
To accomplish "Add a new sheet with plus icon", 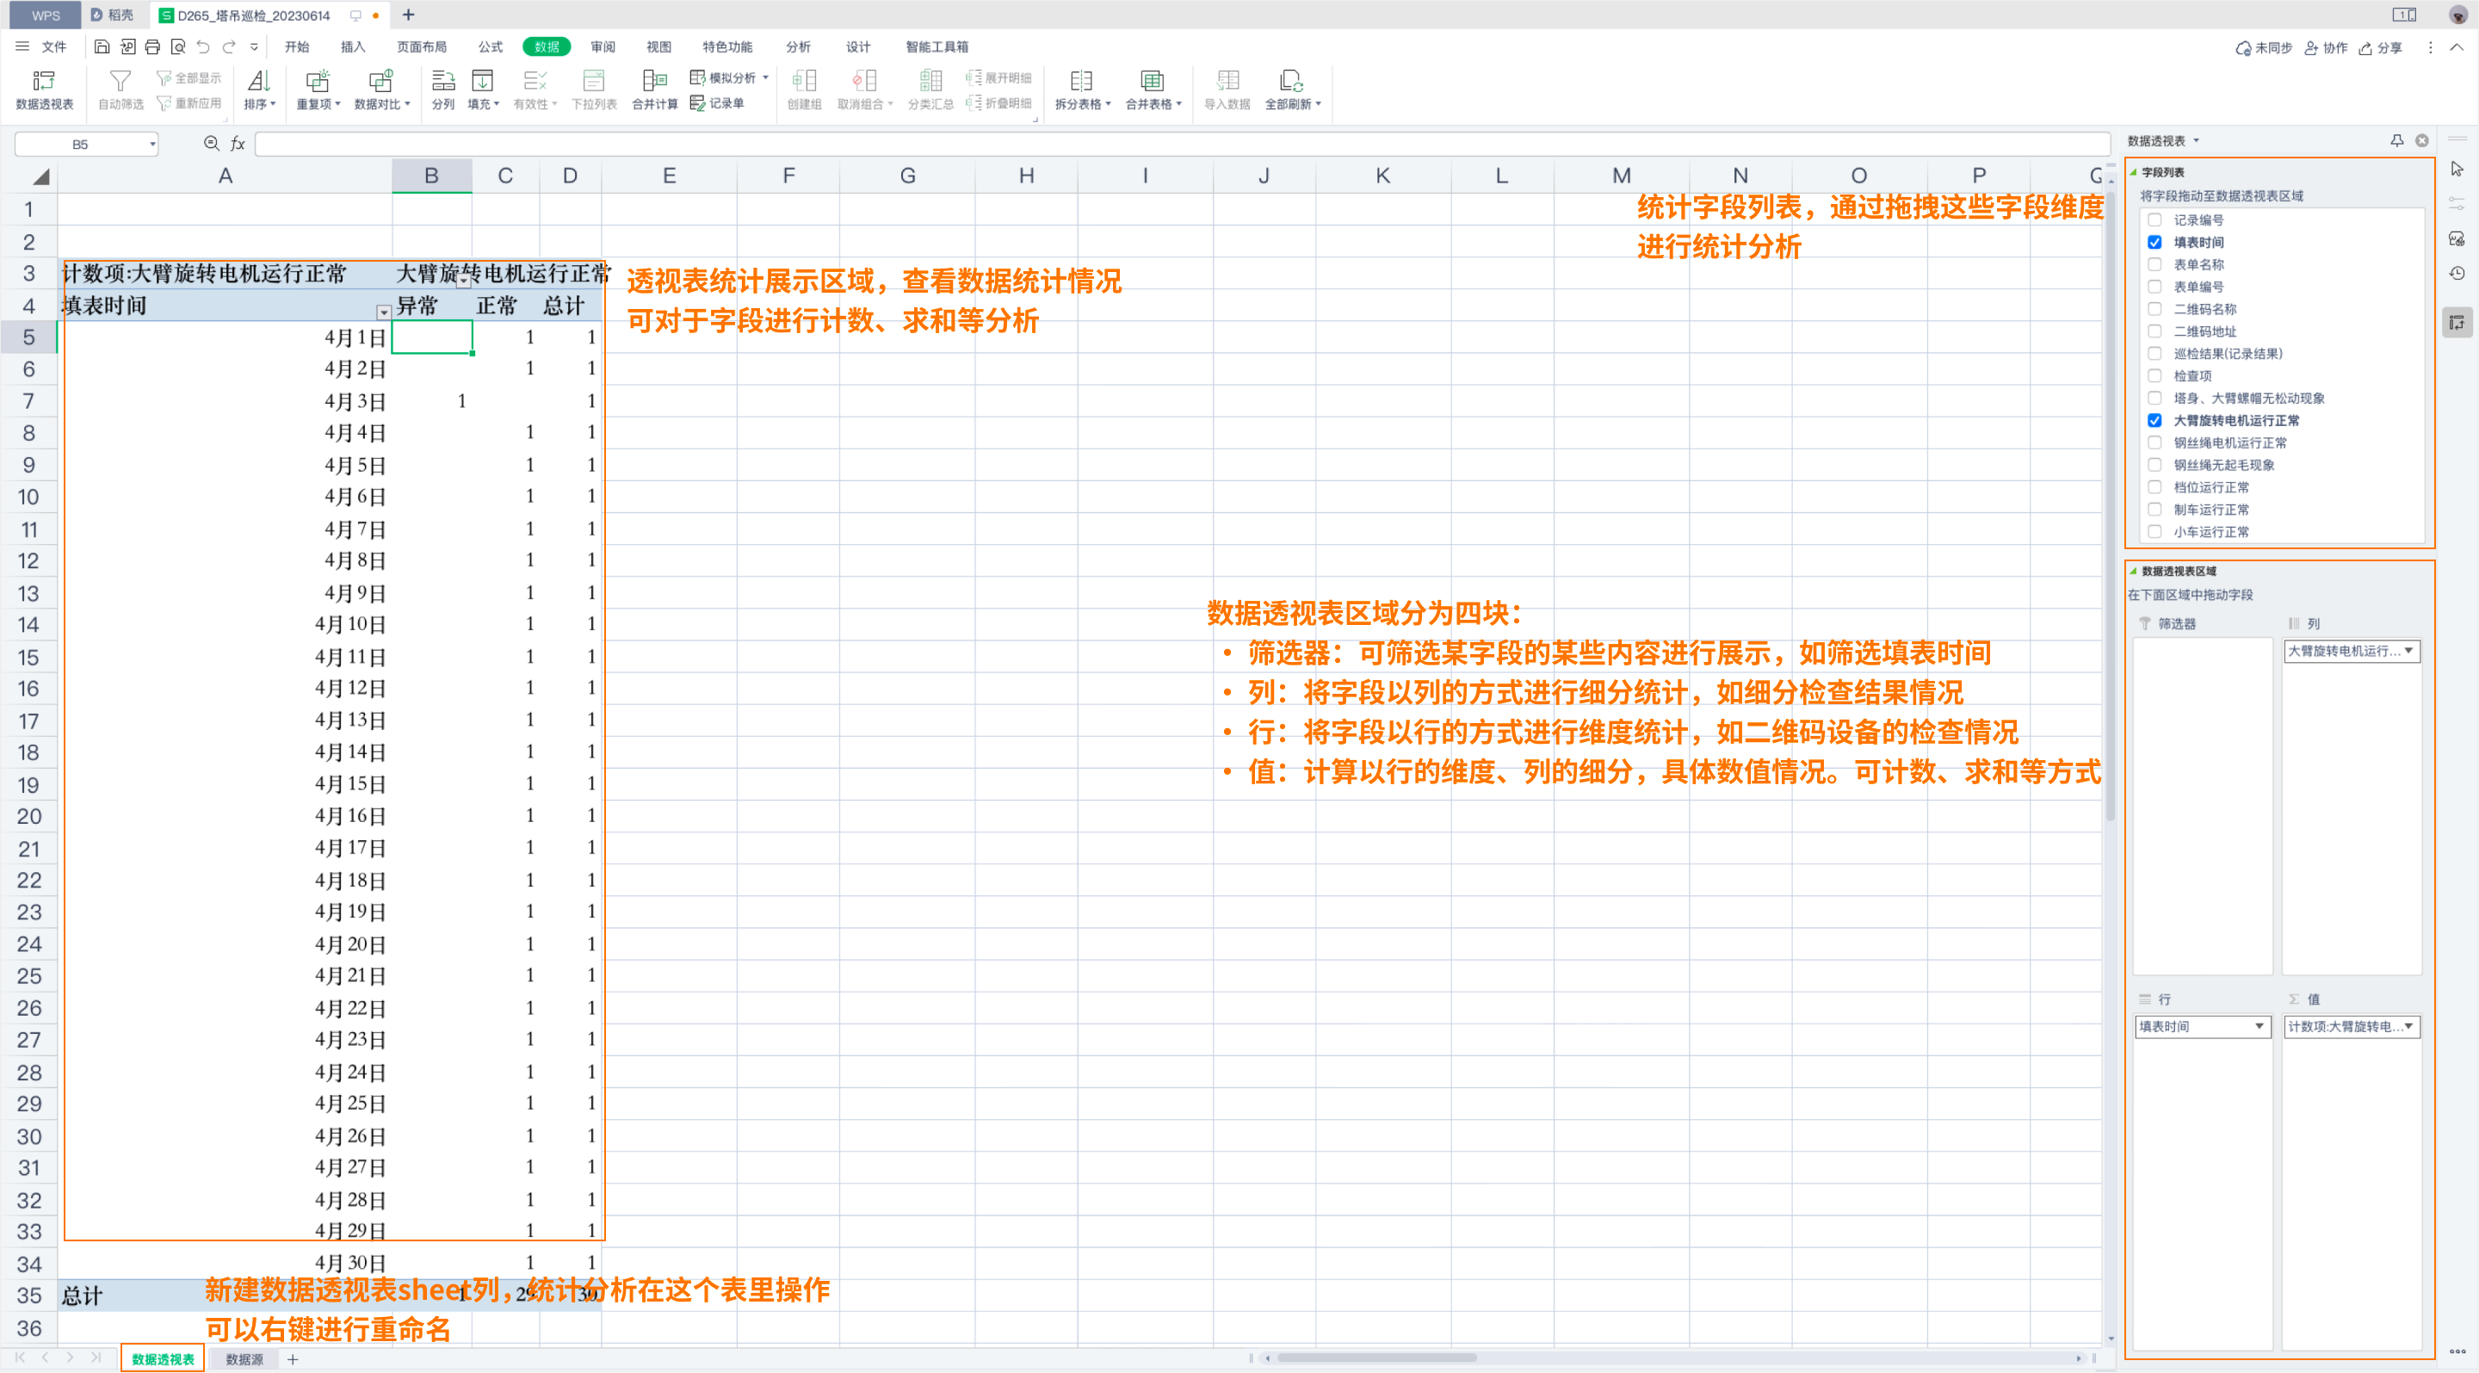I will click(294, 1358).
